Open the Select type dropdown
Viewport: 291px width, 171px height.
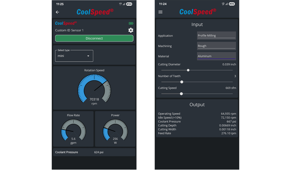(74, 56)
